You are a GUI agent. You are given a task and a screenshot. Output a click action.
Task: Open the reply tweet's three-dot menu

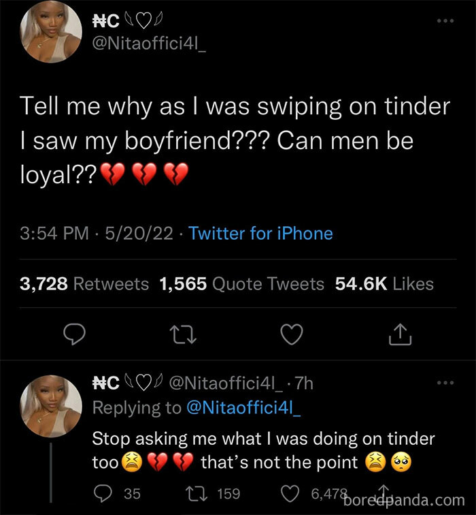[x=445, y=383]
